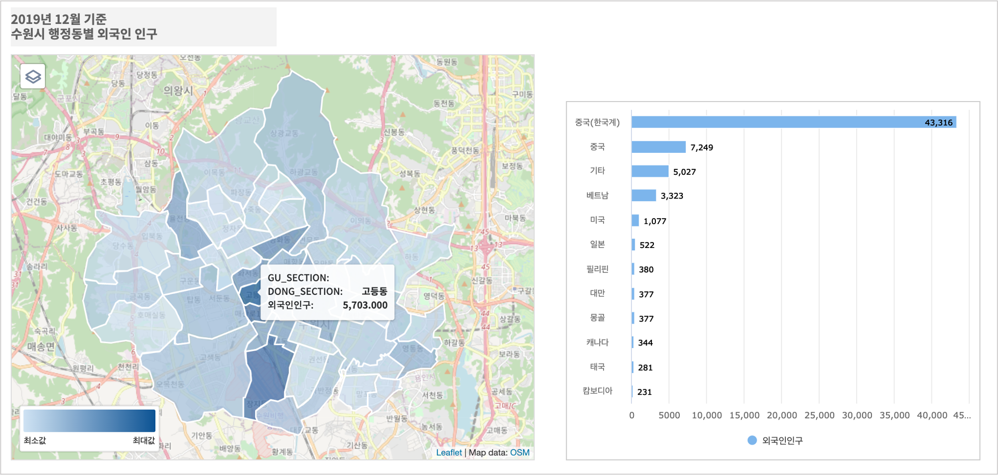The height and width of the screenshot is (475, 998).
Task: Toggle the 외국인인구 legend series marker
Action: pos(752,440)
